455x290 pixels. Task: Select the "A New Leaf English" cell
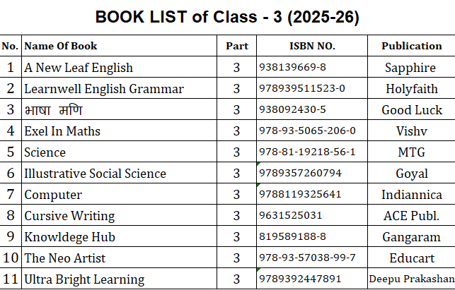pyautogui.click(x=79, y=68)
